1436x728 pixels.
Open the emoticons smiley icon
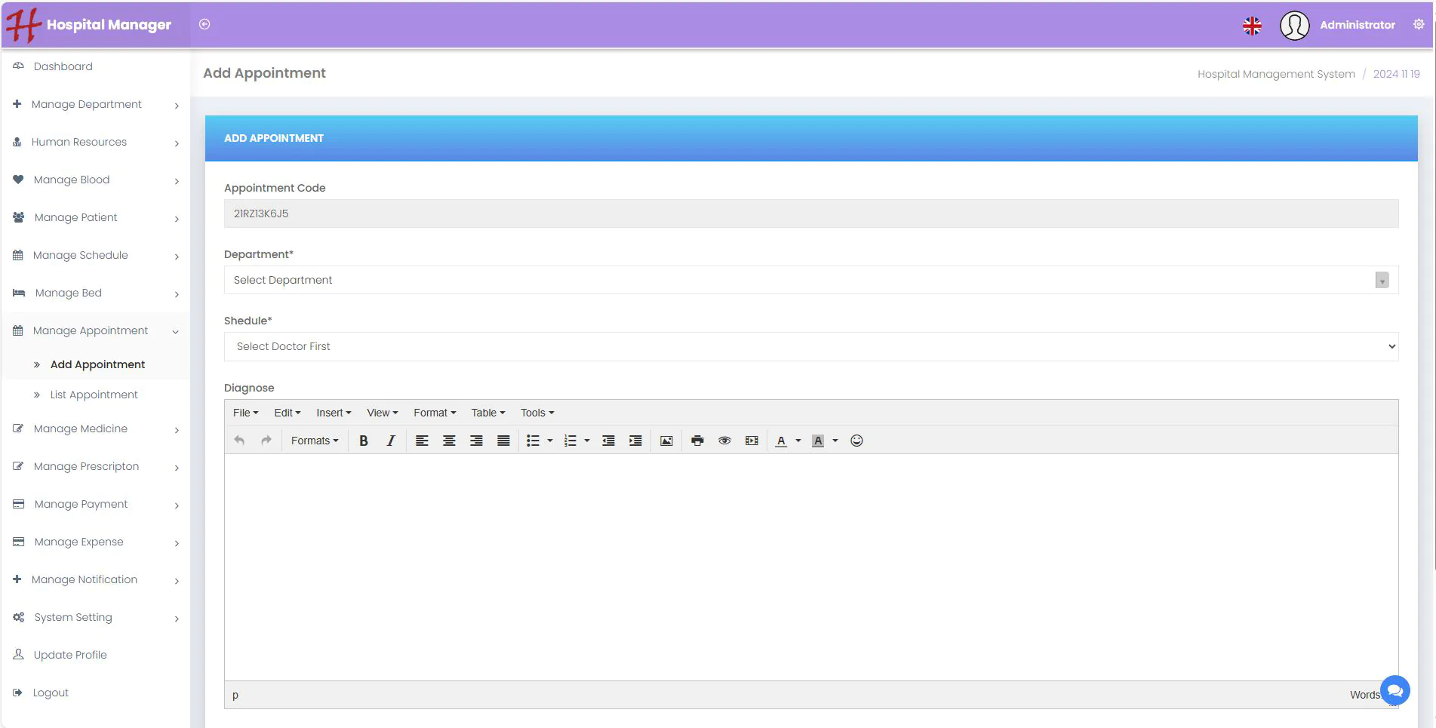856,441
